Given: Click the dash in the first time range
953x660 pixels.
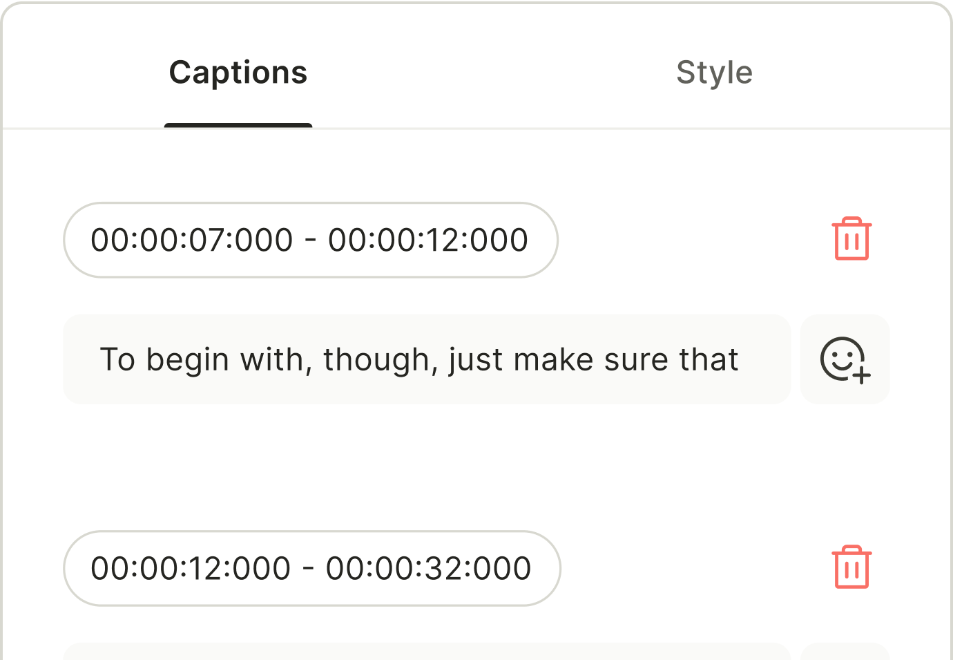Looking at the screenshot, I should click(x=310, y=240).
